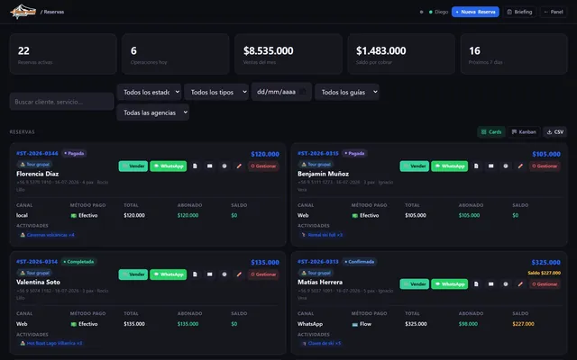Click the Nueva Reserva button

(x=475, y=12)
